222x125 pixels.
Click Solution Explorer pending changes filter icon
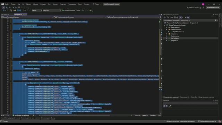coord(168,17)
